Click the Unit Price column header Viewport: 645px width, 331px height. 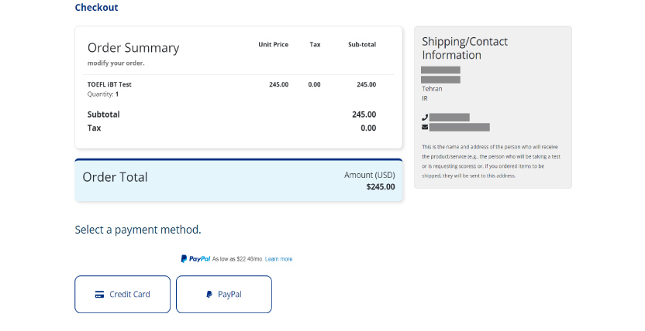point(273,45)
